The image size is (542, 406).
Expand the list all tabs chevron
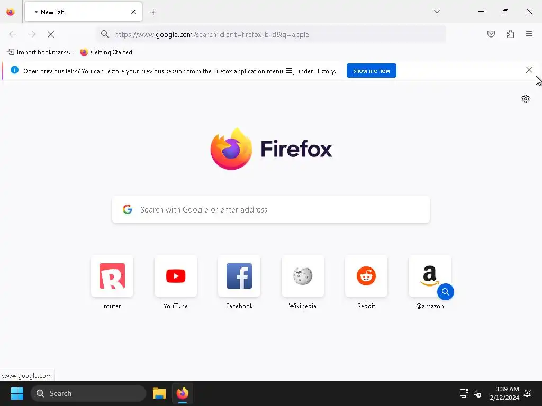[x=437, y=12]
